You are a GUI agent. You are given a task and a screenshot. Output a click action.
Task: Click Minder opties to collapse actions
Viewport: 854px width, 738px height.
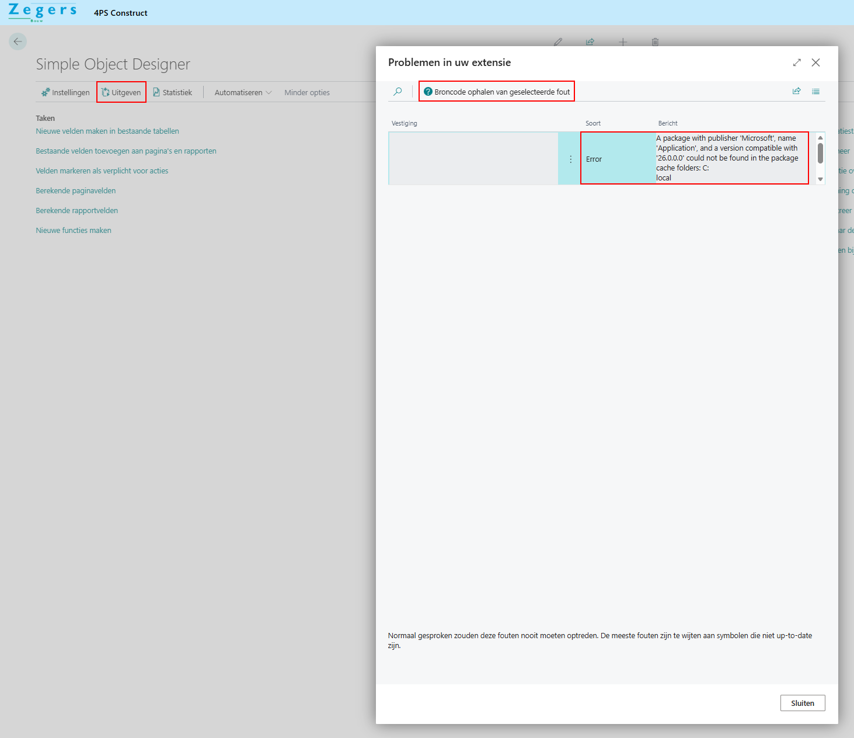pos(307,93)
